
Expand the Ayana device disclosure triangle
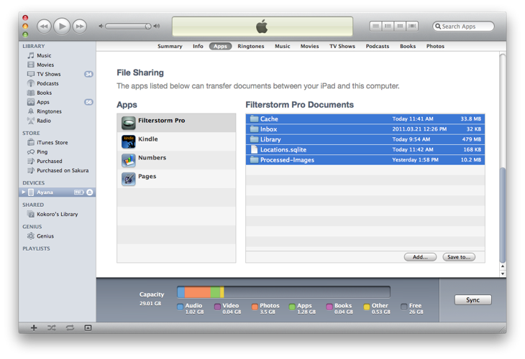pyautogui.click(x=24, y=192)
